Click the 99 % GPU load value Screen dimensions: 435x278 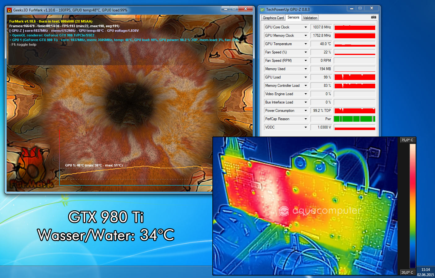[x=321, y=77]
